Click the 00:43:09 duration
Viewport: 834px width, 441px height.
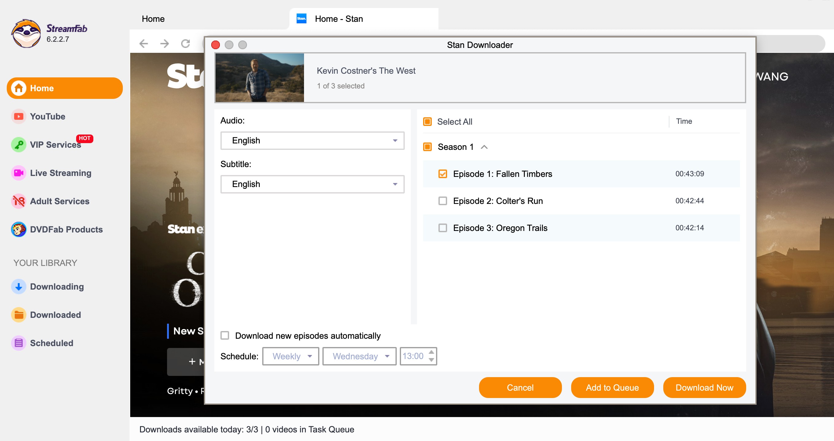tap(690, 174)
